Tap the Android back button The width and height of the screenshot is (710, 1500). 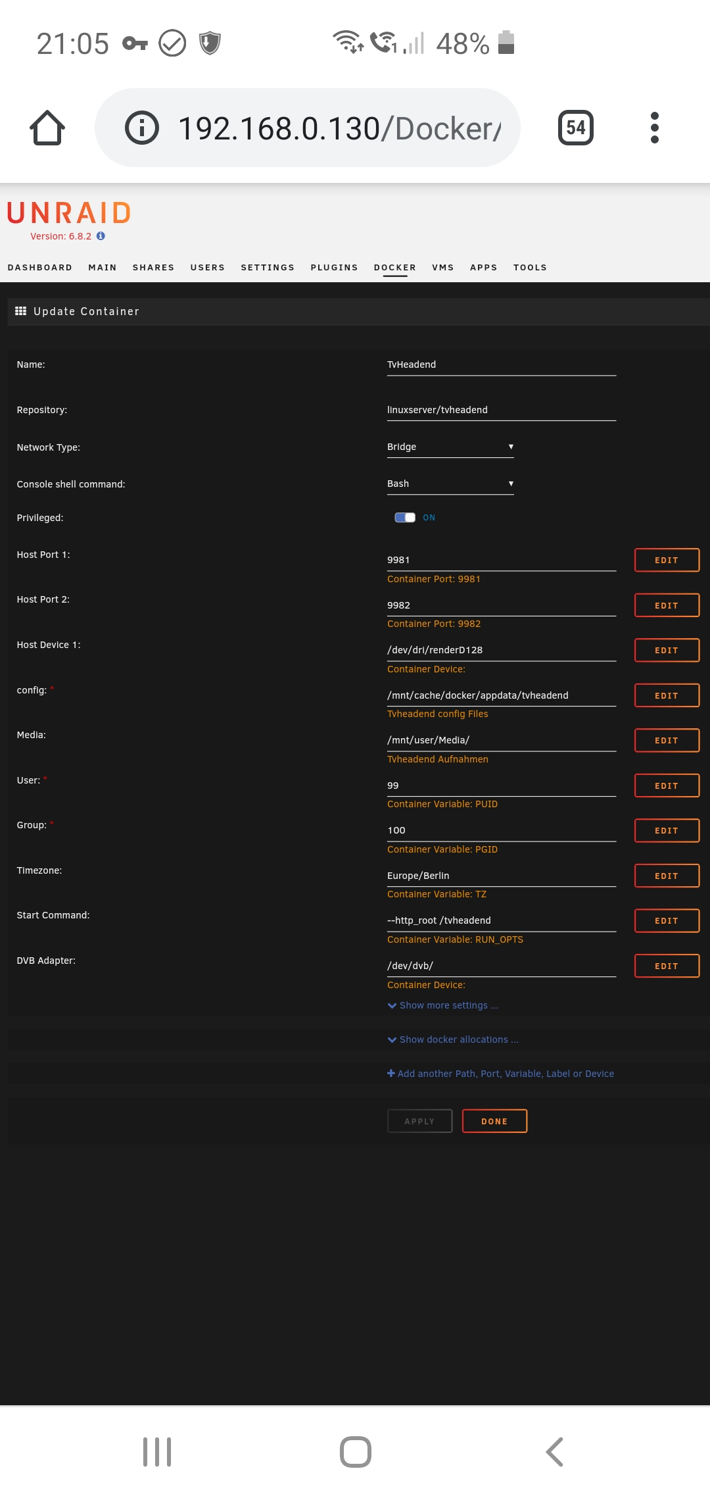[x=554, y=1452]
